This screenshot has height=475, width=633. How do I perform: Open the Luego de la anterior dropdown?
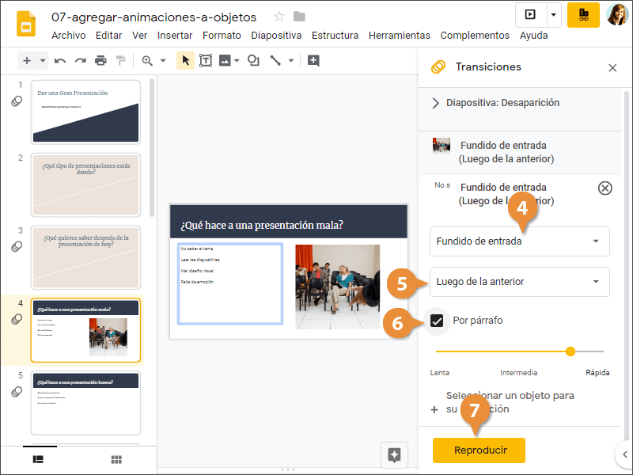click(x=519, y=281)
